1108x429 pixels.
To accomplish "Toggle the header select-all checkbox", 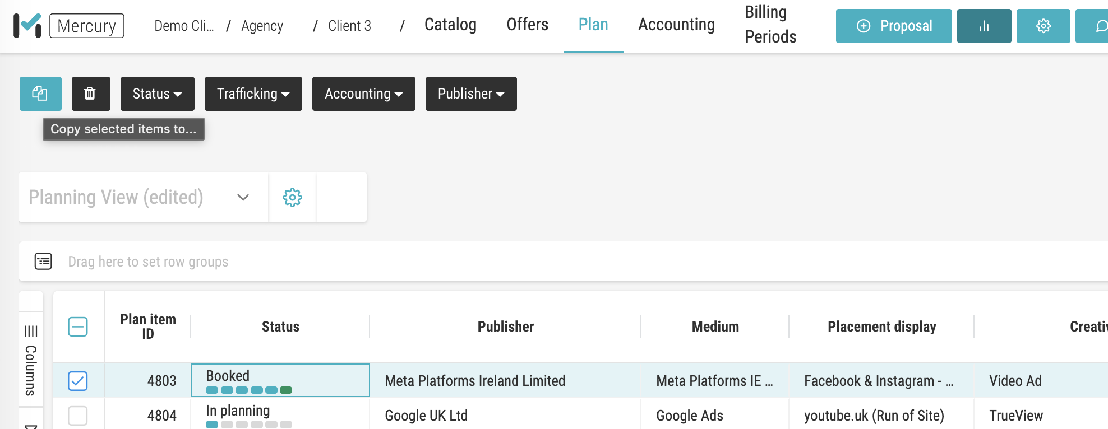I will (78, 327).
